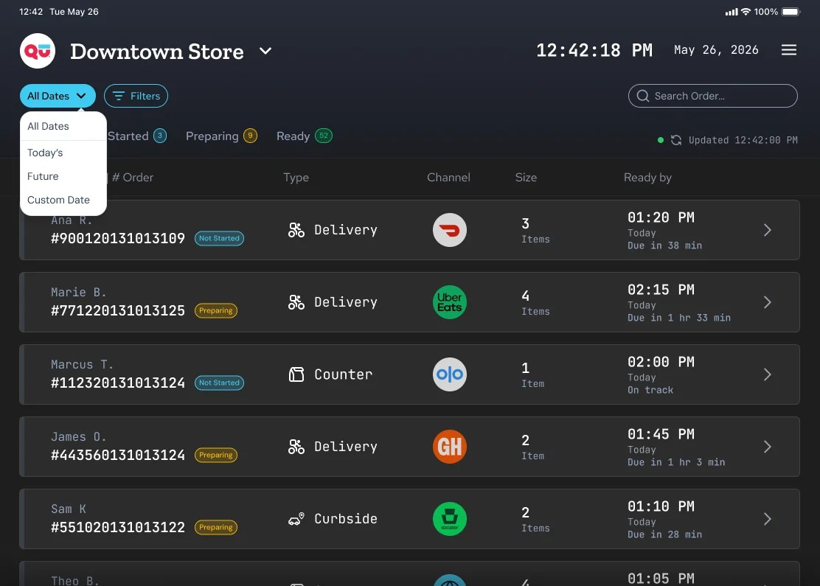820x586 pixels.
Task: Open order details chevron for Sam K
Action: [x=767, y=519]
